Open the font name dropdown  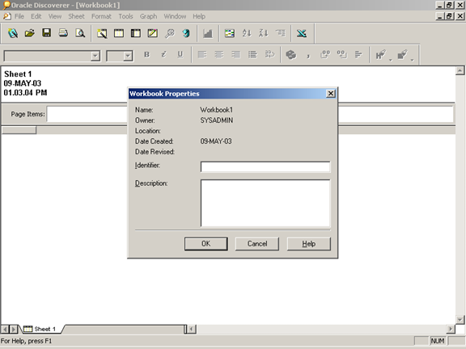pyautogui.click(x=95, y=56)
